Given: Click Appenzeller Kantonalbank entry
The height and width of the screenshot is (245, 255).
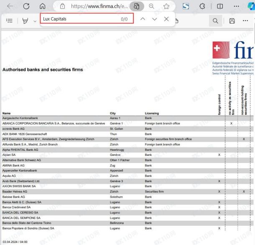Looking at the screenshot, I should [x=20, y=170].
